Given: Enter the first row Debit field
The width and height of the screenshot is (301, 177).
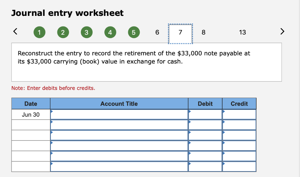Looking at the screenshot, I should [x=205, y=114].
